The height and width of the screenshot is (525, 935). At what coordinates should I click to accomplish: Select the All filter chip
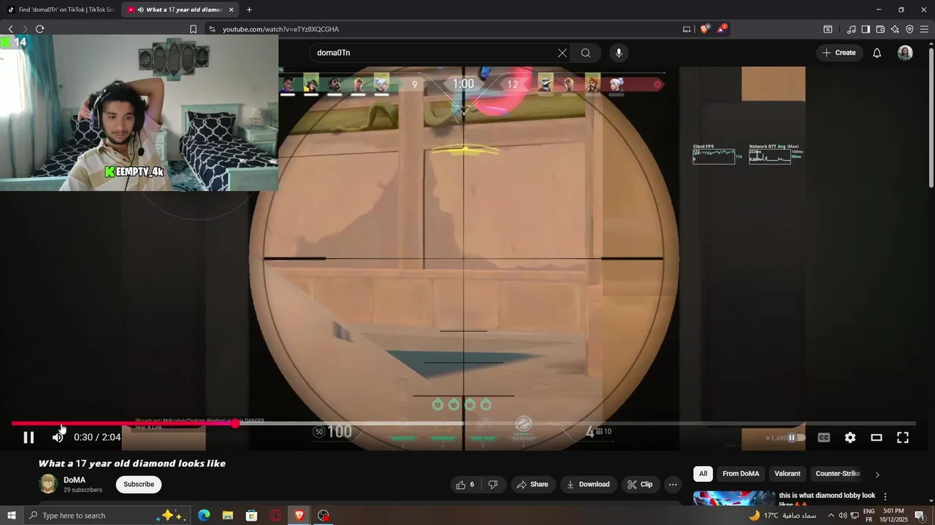703,474
